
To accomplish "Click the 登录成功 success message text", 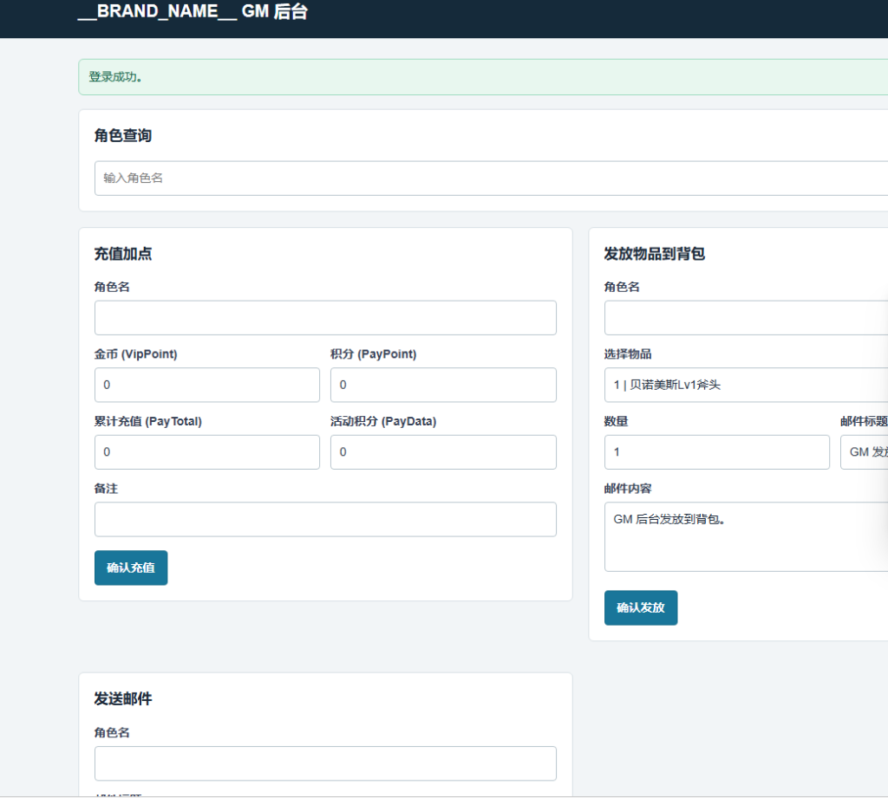I will point(115,77).
